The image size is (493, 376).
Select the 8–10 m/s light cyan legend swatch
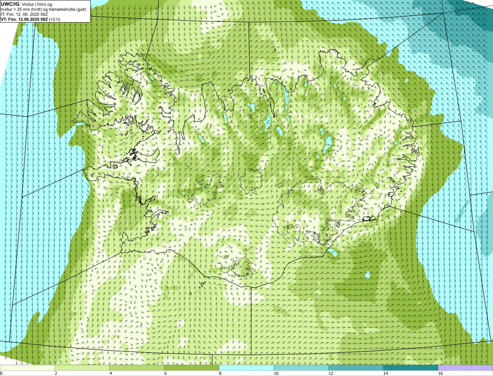pyautogui.click(x=246, y=368)
